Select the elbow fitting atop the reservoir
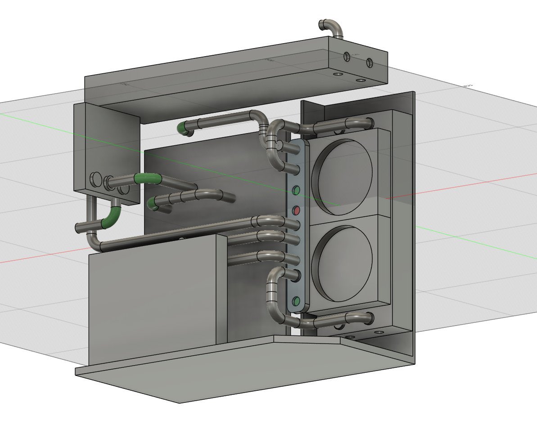This screenshot has height=438, width=537. coord(331,28)
